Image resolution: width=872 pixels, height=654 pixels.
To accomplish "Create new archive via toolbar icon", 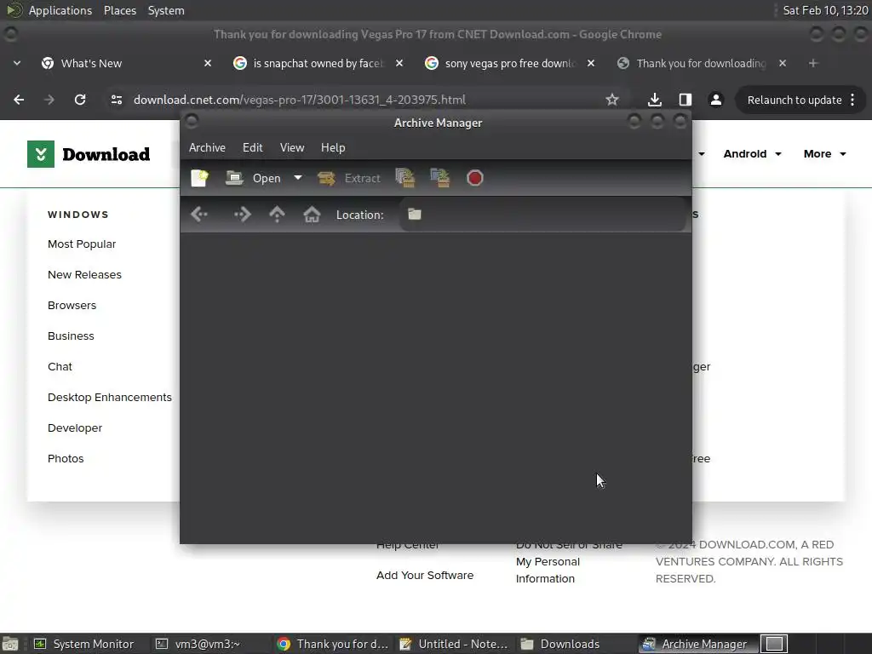I will pos(199,178).
